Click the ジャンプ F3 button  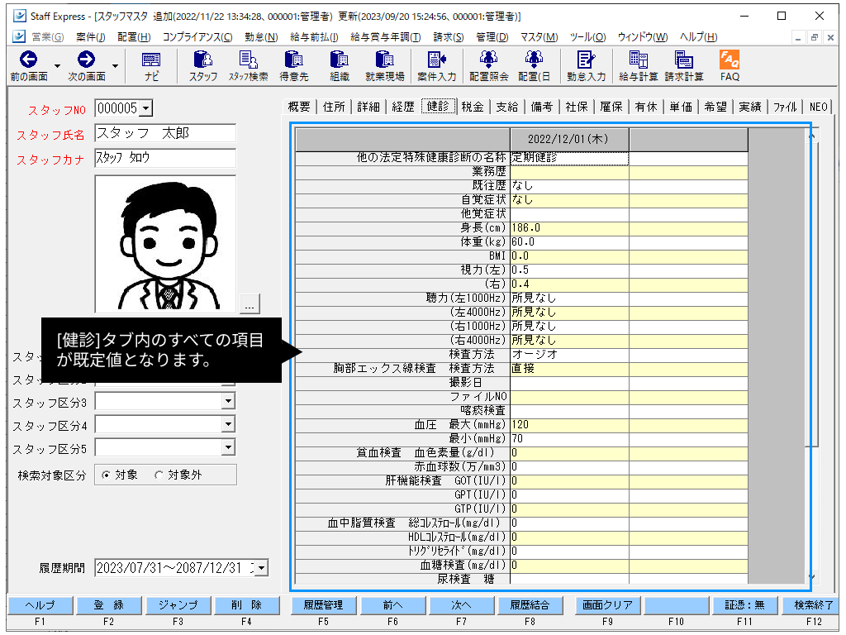click(178, 605)
